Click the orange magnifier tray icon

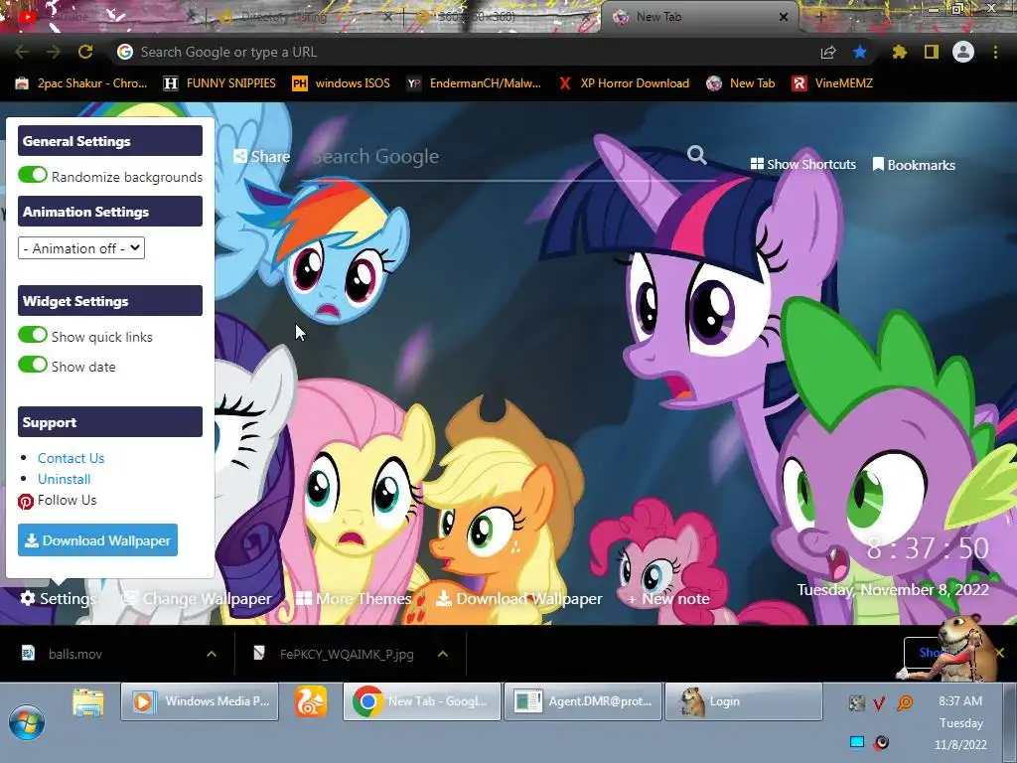[904, 702]
